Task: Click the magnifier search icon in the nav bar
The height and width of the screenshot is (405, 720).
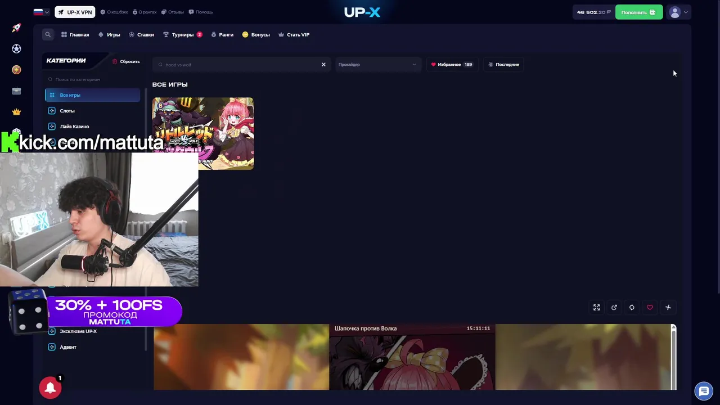Action: (x=48, y=35)
